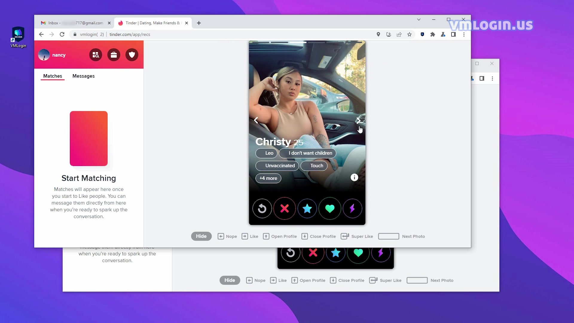Click the Next Photo shortcut hint

click(402, 236)
